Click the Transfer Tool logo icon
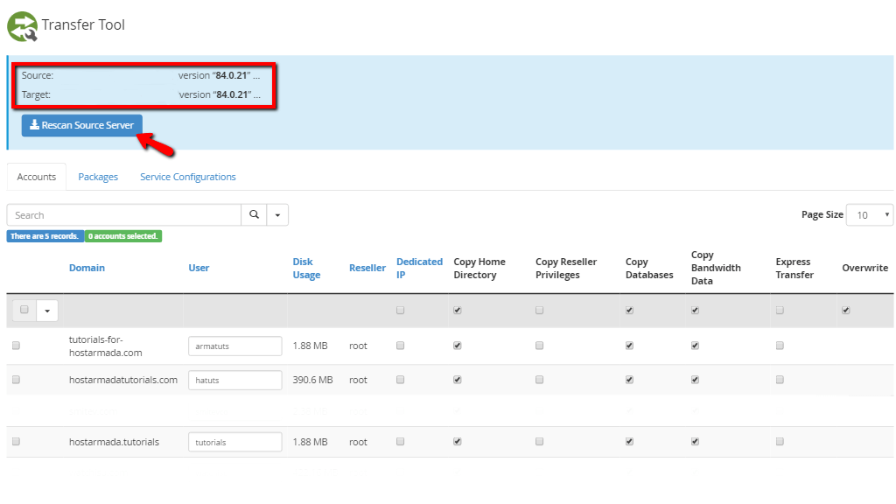This screenshot has width=896, height=504. coord(22,26)
